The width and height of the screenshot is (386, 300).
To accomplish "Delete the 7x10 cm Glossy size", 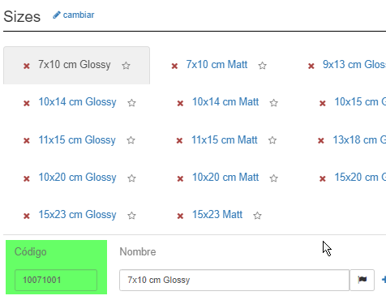I will pyautogui.click(x=27, y=66).
